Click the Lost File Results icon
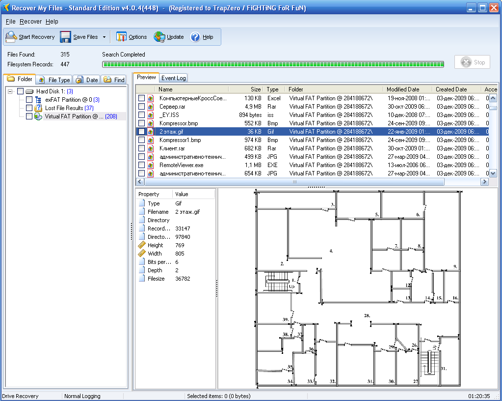Image resolution: width=502 pixels, height=401 pixels. (x=38, y=108)
